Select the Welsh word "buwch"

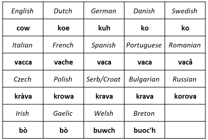click(x=104, y=130)
